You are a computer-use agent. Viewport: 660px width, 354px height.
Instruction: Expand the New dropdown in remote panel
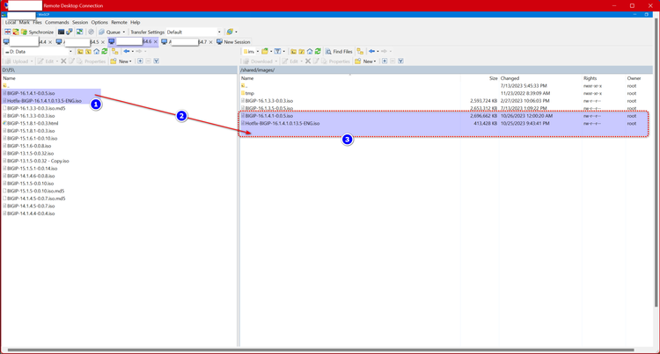pos(369,61)
